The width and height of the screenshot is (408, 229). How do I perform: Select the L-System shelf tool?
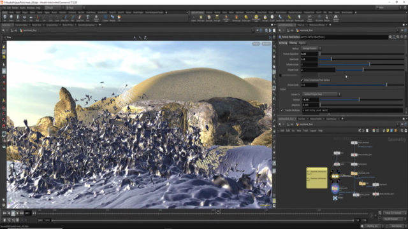105,18
